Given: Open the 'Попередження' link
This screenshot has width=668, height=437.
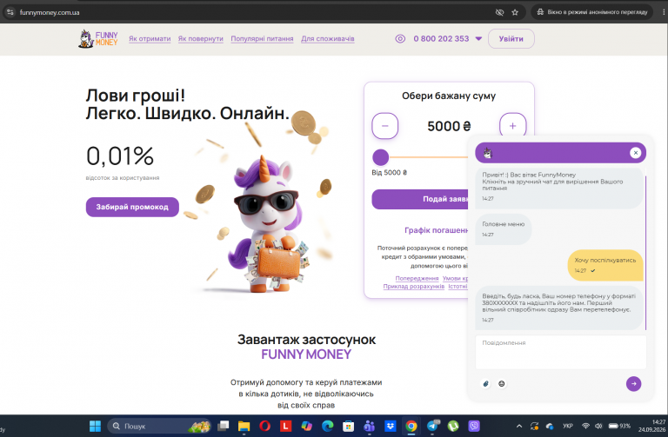Looking at the screenshot, I should click(x=417, y=278).
